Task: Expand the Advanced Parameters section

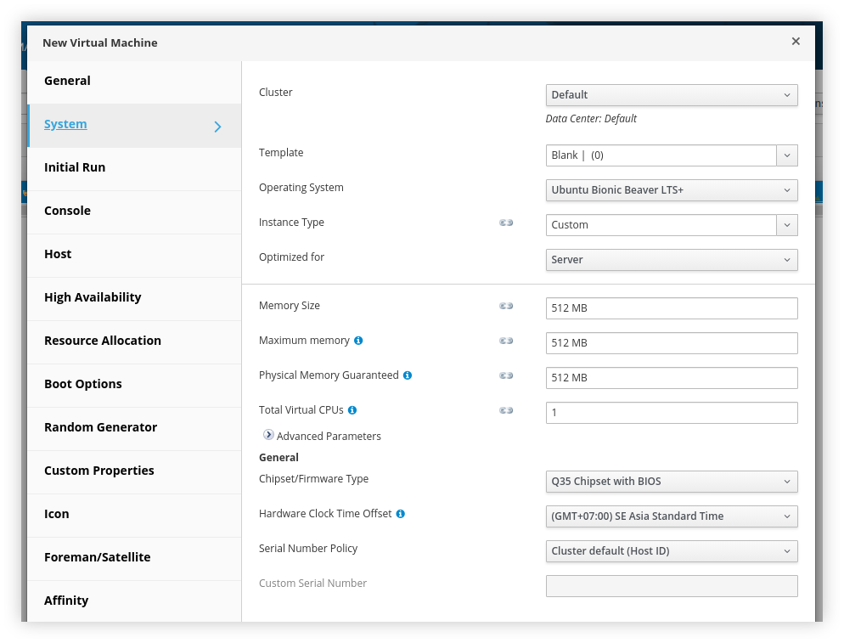Action: (269, 435)
